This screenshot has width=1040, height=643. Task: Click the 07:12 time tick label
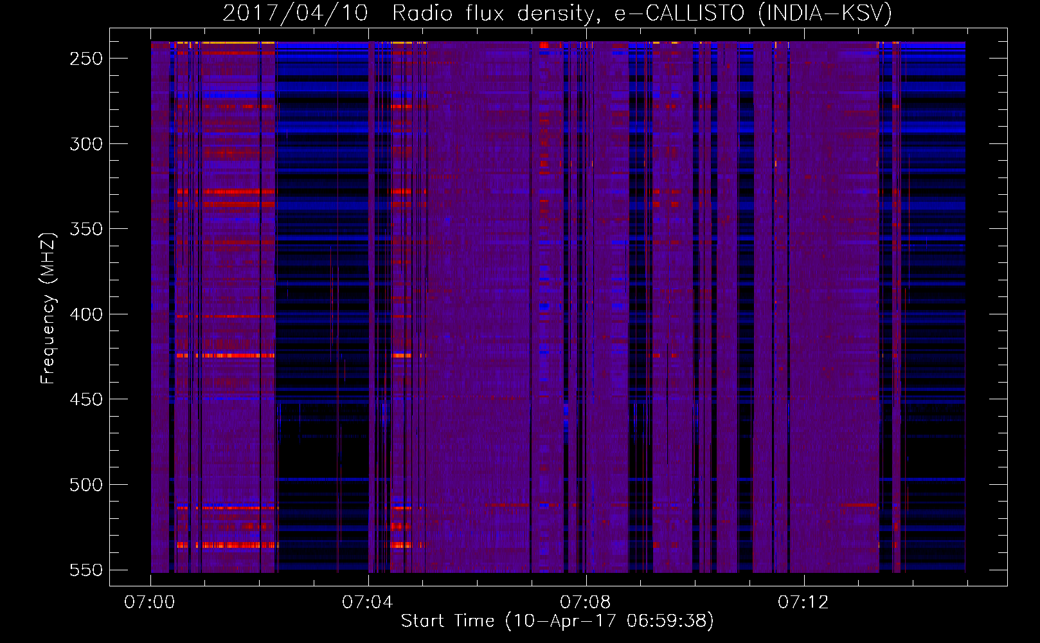[803, 602]
